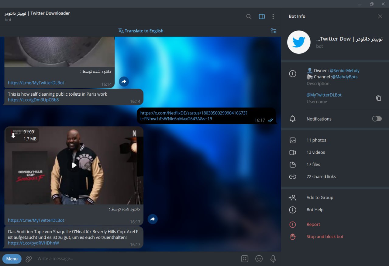Toggle the right sidebar panel icon
Screen dimensions: 389x266
(x=262, y=17)
